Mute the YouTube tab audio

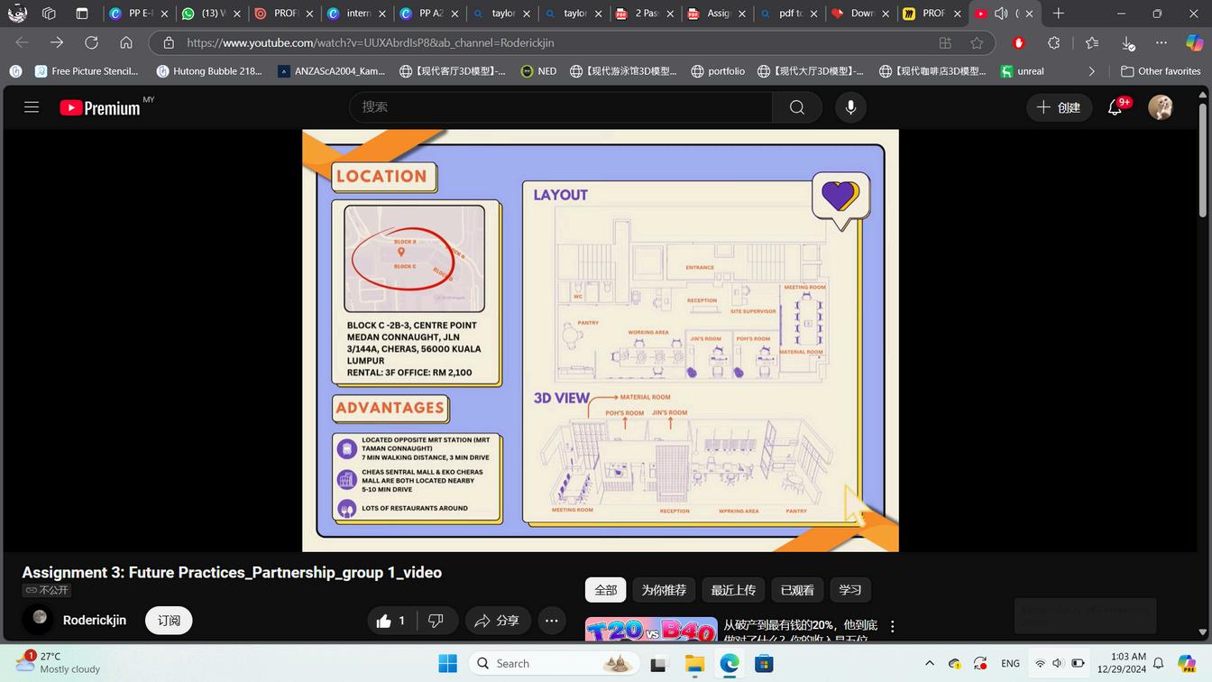1001,14
